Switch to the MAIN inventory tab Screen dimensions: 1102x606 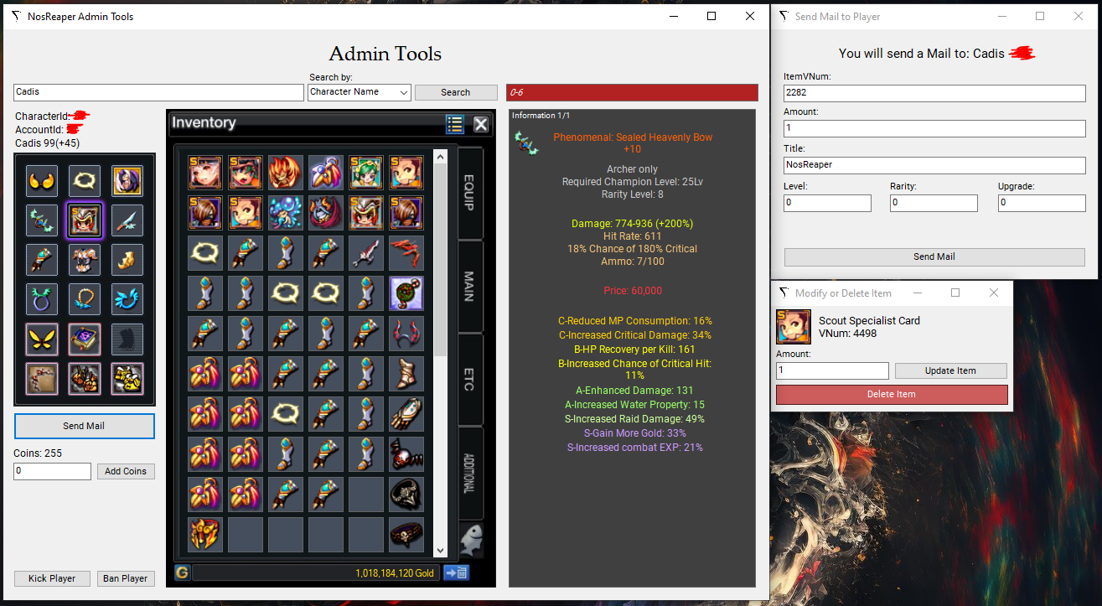coord(470,286)
